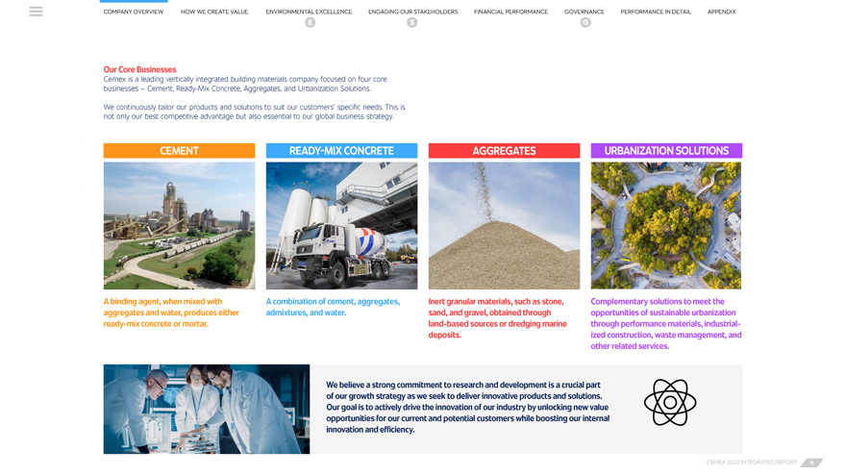Image resolution: width=846 pixels, height=476 pixels.
Task: Click the lab scientists photo
Action: tap(207, 409)
